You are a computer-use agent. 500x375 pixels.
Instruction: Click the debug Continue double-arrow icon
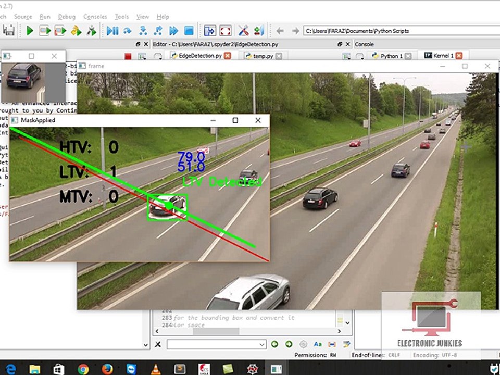(x=173, y=31)
